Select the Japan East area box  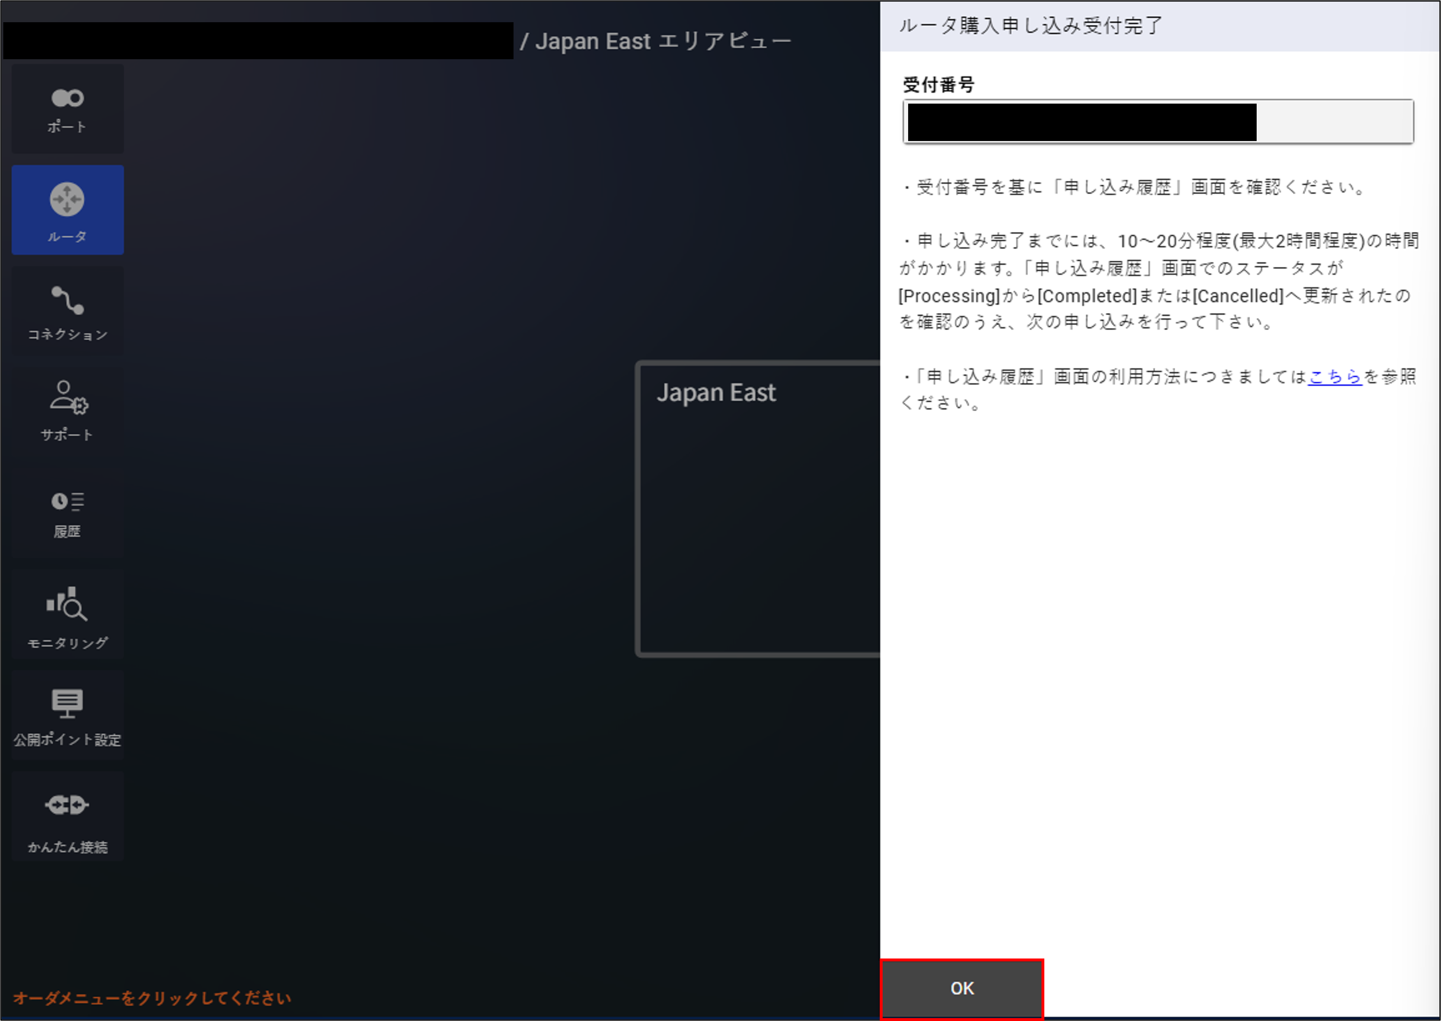(758, 509)
